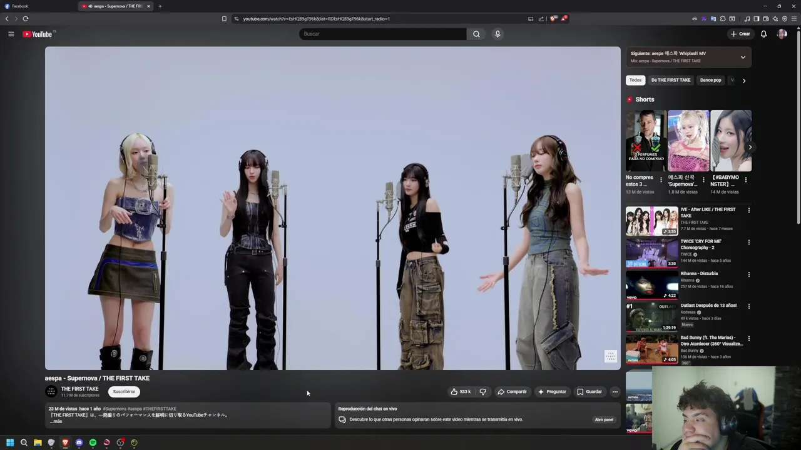Screen dimensions: 801x450
Task: Open options for Outlast video
Action: pos(748,306)
